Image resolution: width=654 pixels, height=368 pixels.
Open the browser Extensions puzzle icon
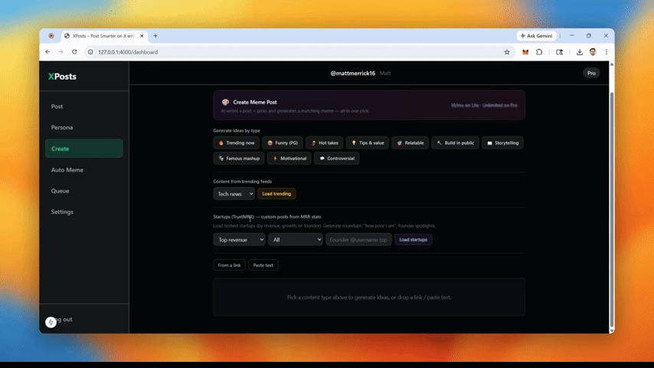click(x=539, y=52)
